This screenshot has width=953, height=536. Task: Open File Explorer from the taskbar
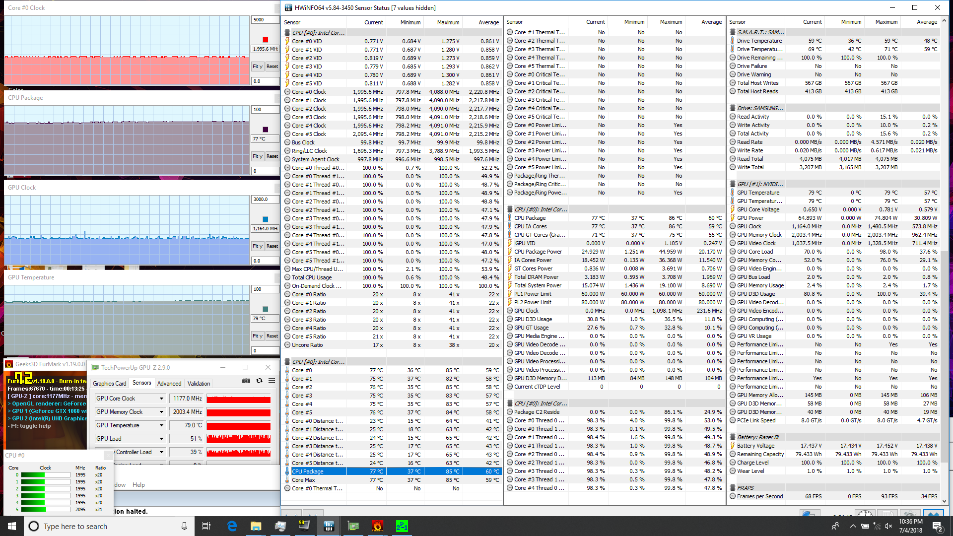click(256, 526)
